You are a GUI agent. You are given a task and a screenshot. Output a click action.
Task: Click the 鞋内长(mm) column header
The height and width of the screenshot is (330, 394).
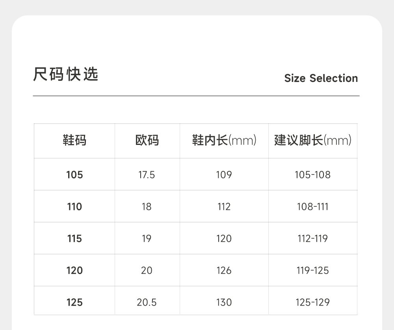pyautogui.click(x=224, y=140)
